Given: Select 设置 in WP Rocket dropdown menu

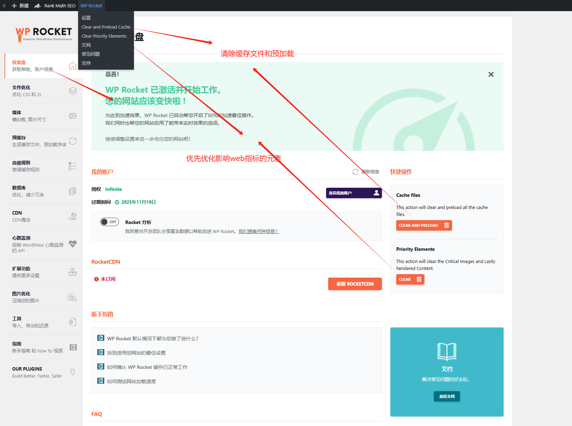Looking at the screenshot, I should tap(106, 18).
